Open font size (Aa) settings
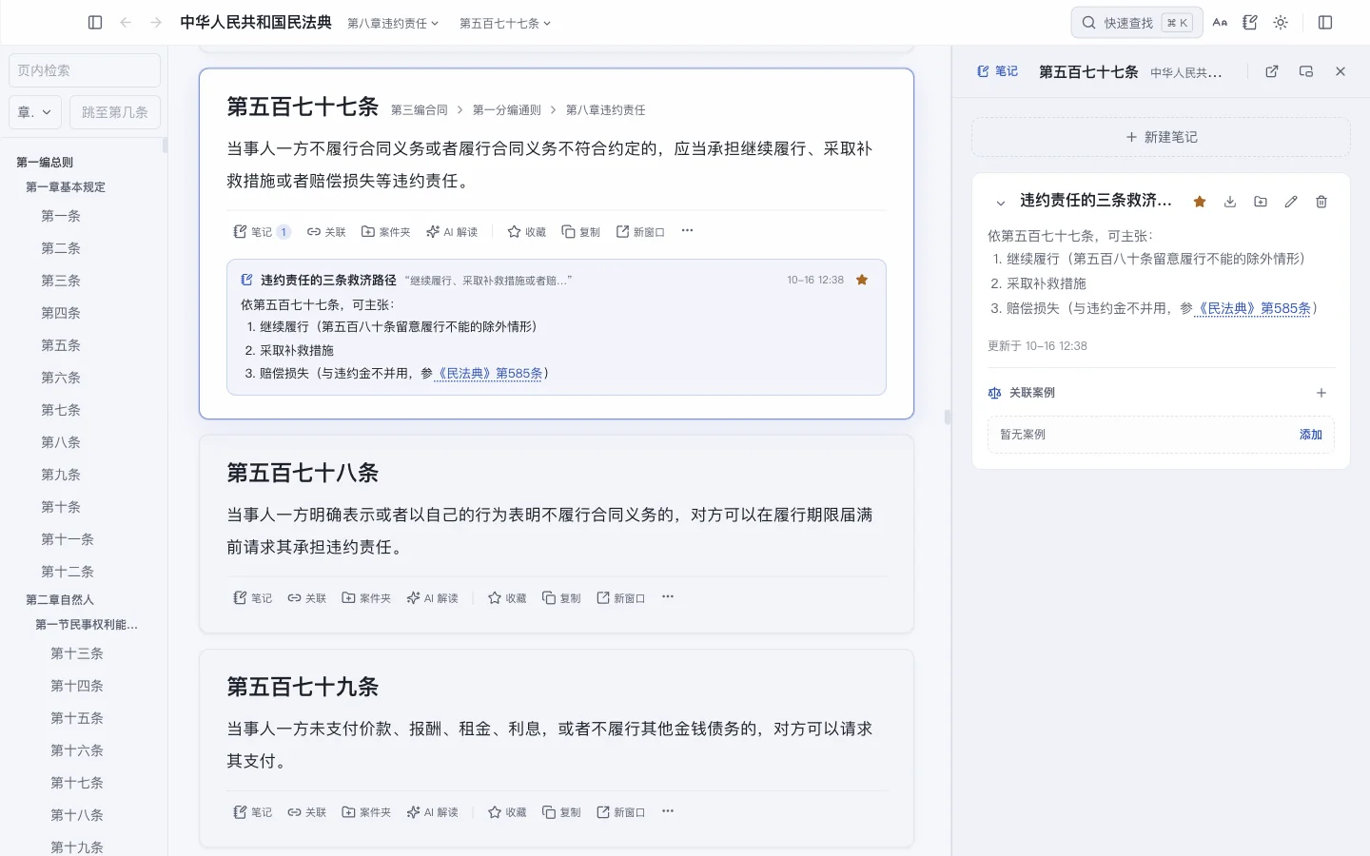The height and width of the screenshot is (856, 1370). (x=1220, y=23)
